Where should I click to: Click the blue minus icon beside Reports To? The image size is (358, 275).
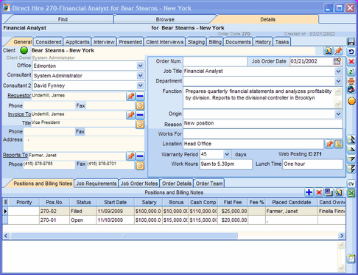click(140, 156)
